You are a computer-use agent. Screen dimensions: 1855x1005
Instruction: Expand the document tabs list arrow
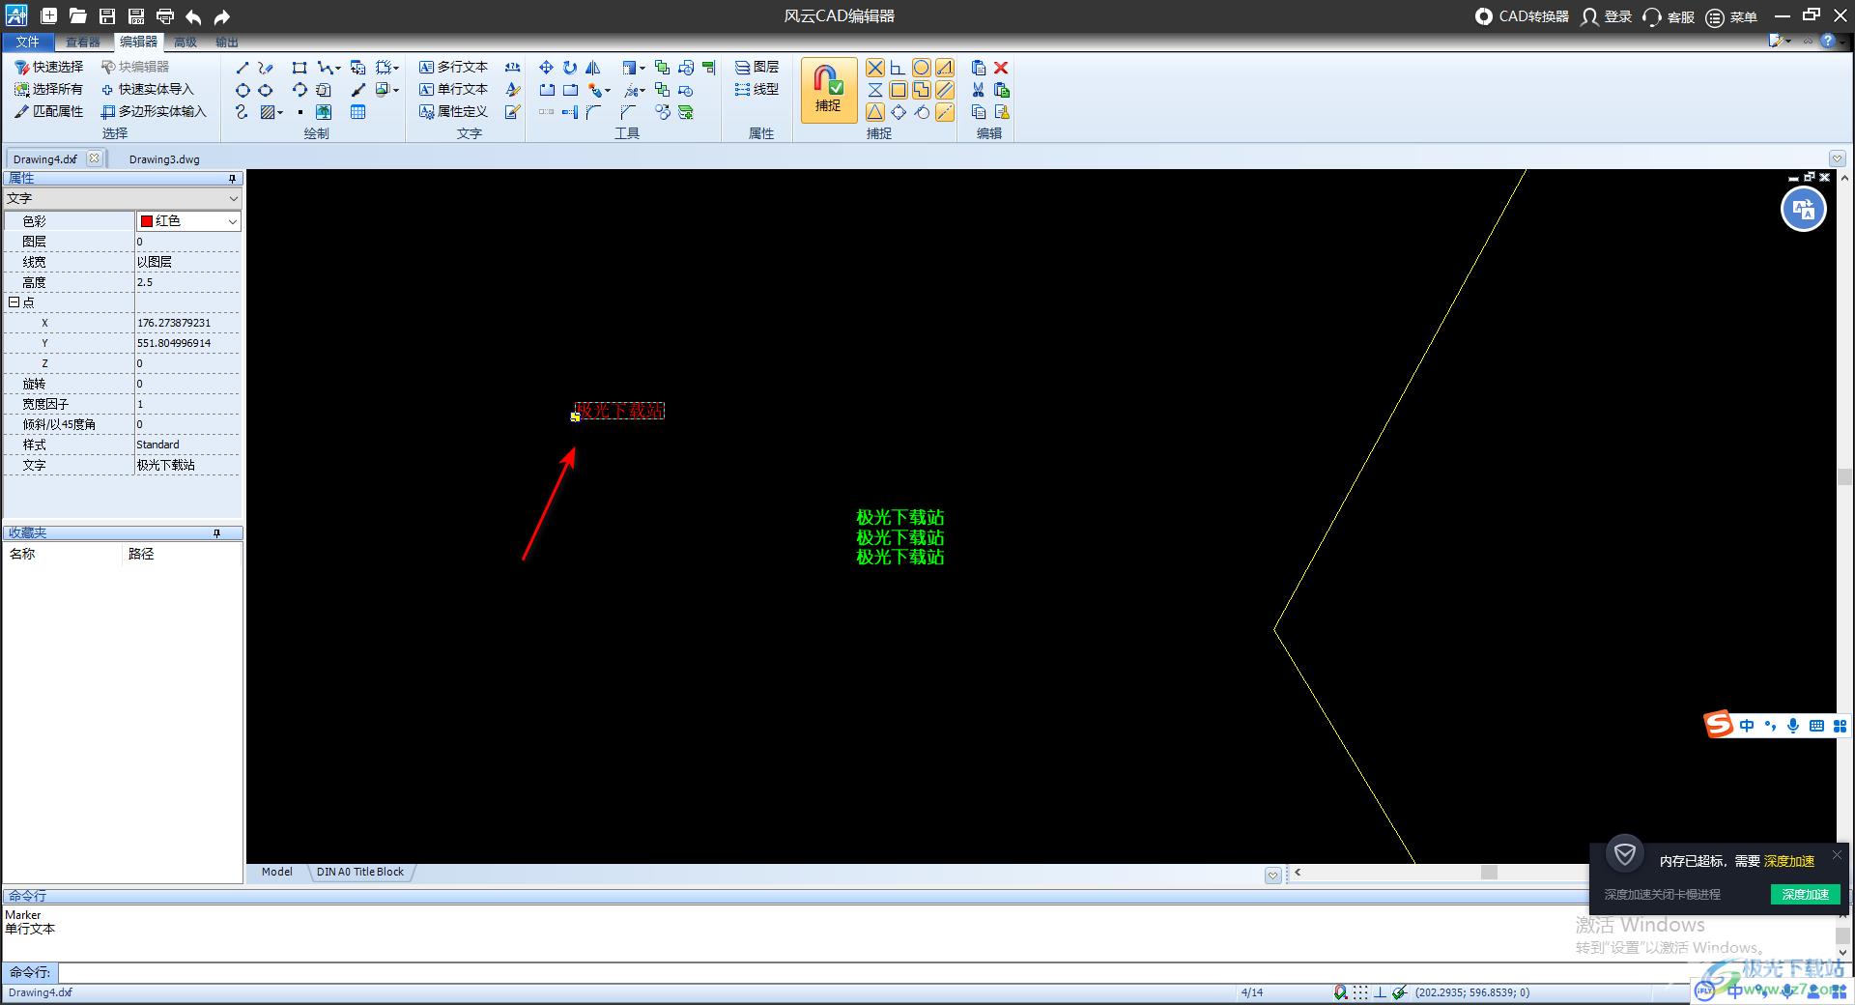[1837, 158]
